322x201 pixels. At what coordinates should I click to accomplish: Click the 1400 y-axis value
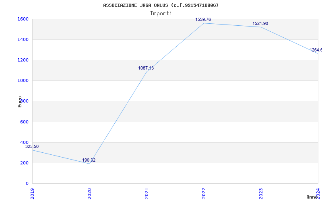[x=23, y=39]
